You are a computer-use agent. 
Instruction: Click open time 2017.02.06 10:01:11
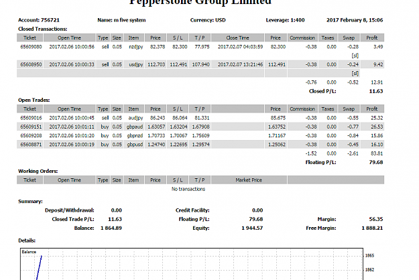(72, 127)
